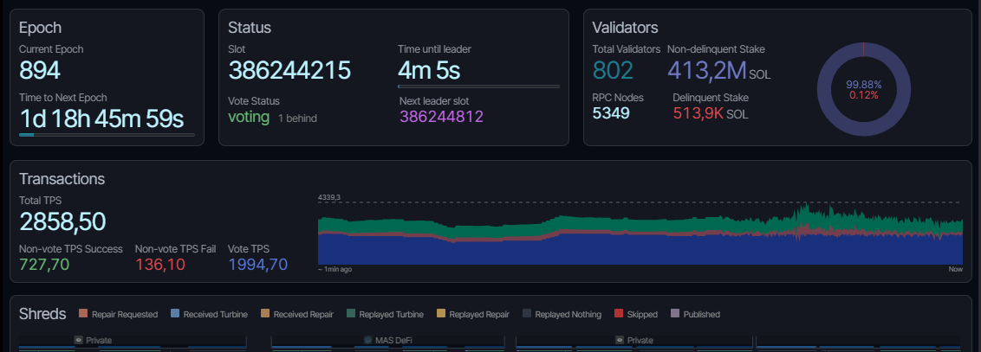Image resolution: width=981 pixels, height=352 pixels.
Task: Select the Received Repair legend swatch
Action: pos(265,314)
